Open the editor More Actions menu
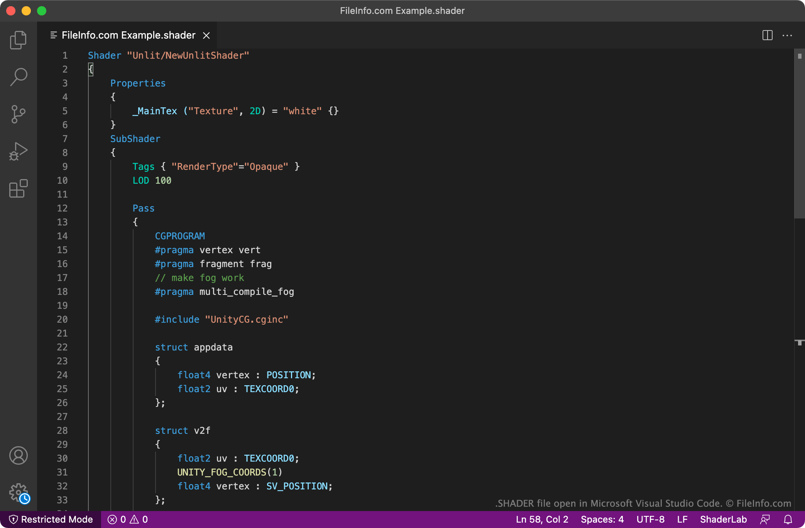Screen dimensions: 805x528 click(787, 35)
